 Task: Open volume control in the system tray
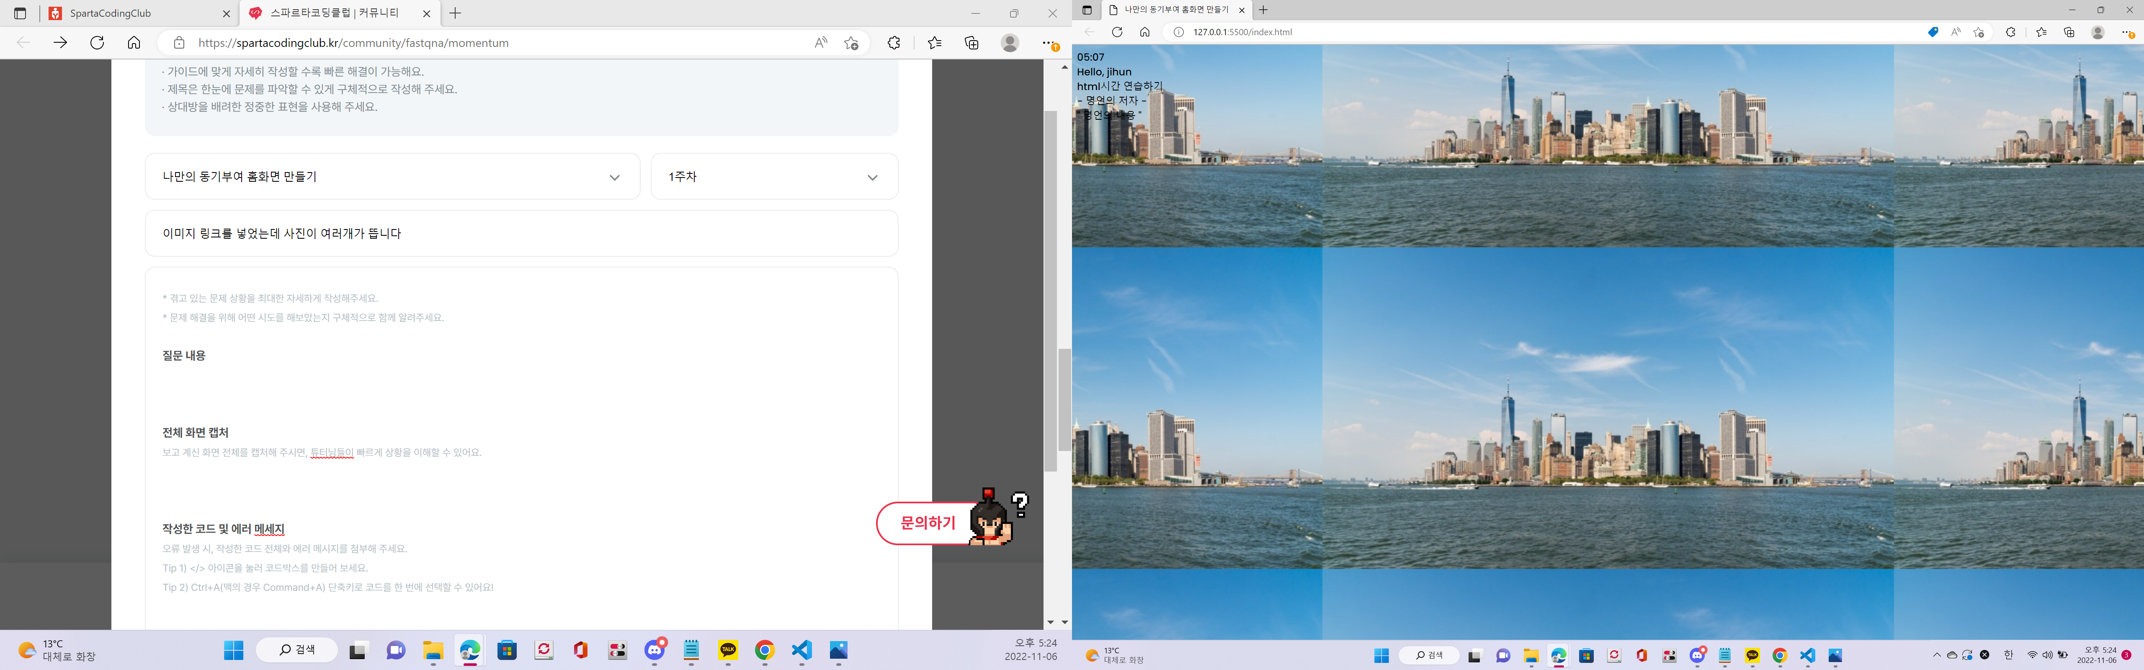coord(2046,655)
